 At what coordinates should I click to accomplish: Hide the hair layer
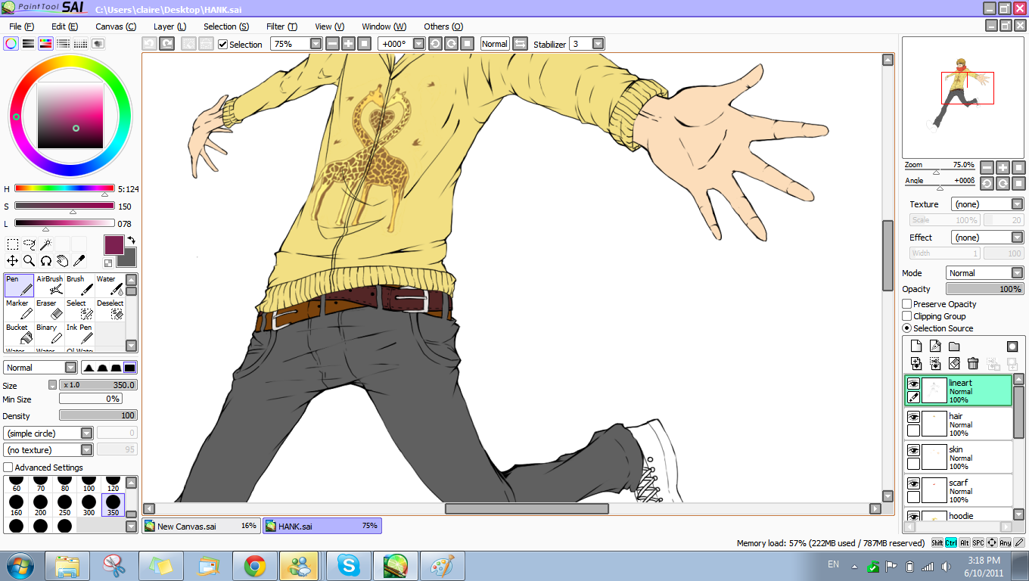[x=914, y=417]
